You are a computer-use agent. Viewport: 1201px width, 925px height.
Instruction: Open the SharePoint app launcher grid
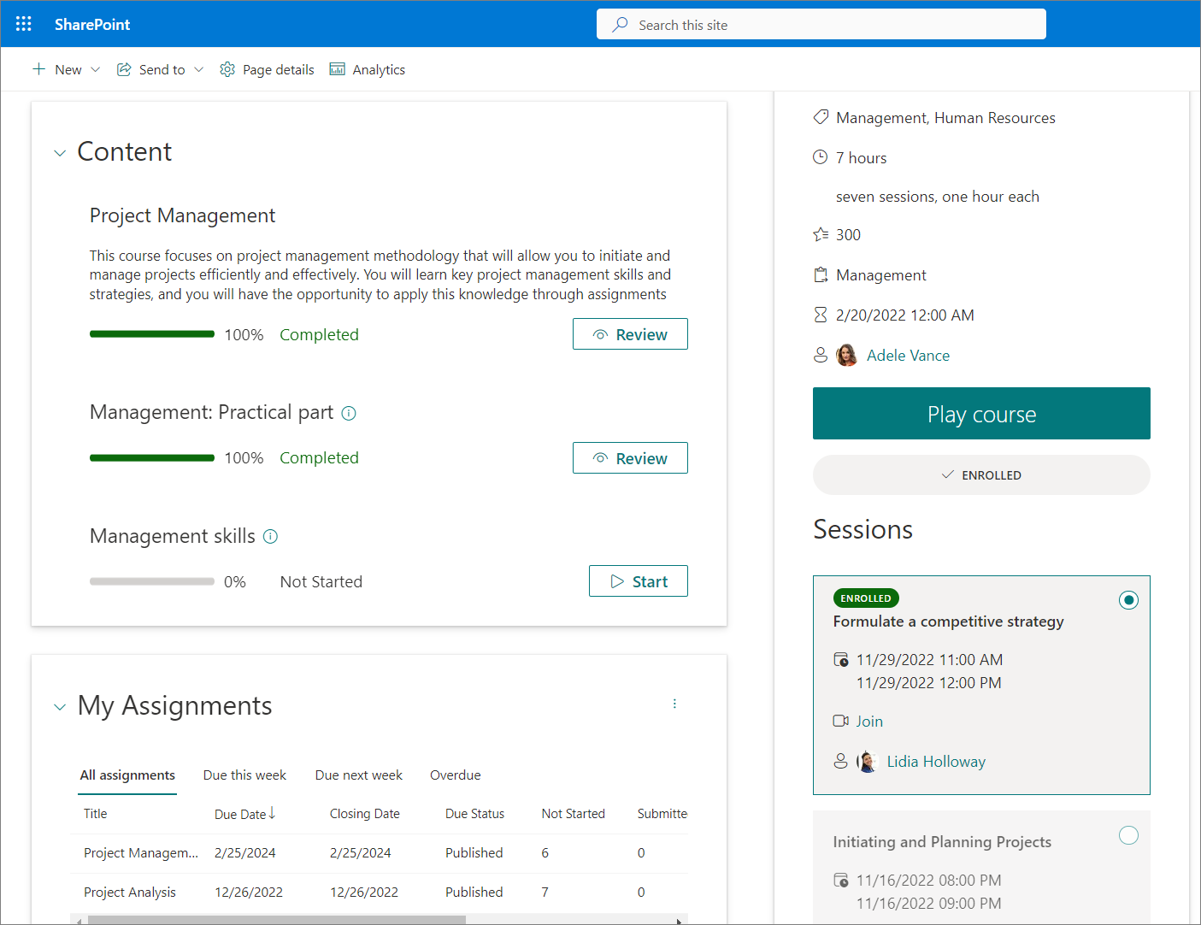[24, 24]
